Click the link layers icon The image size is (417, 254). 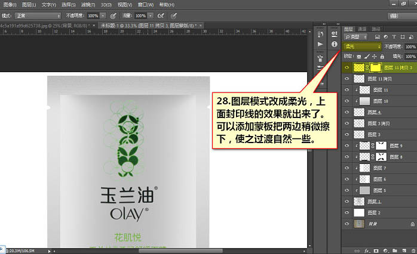point(357,250)
